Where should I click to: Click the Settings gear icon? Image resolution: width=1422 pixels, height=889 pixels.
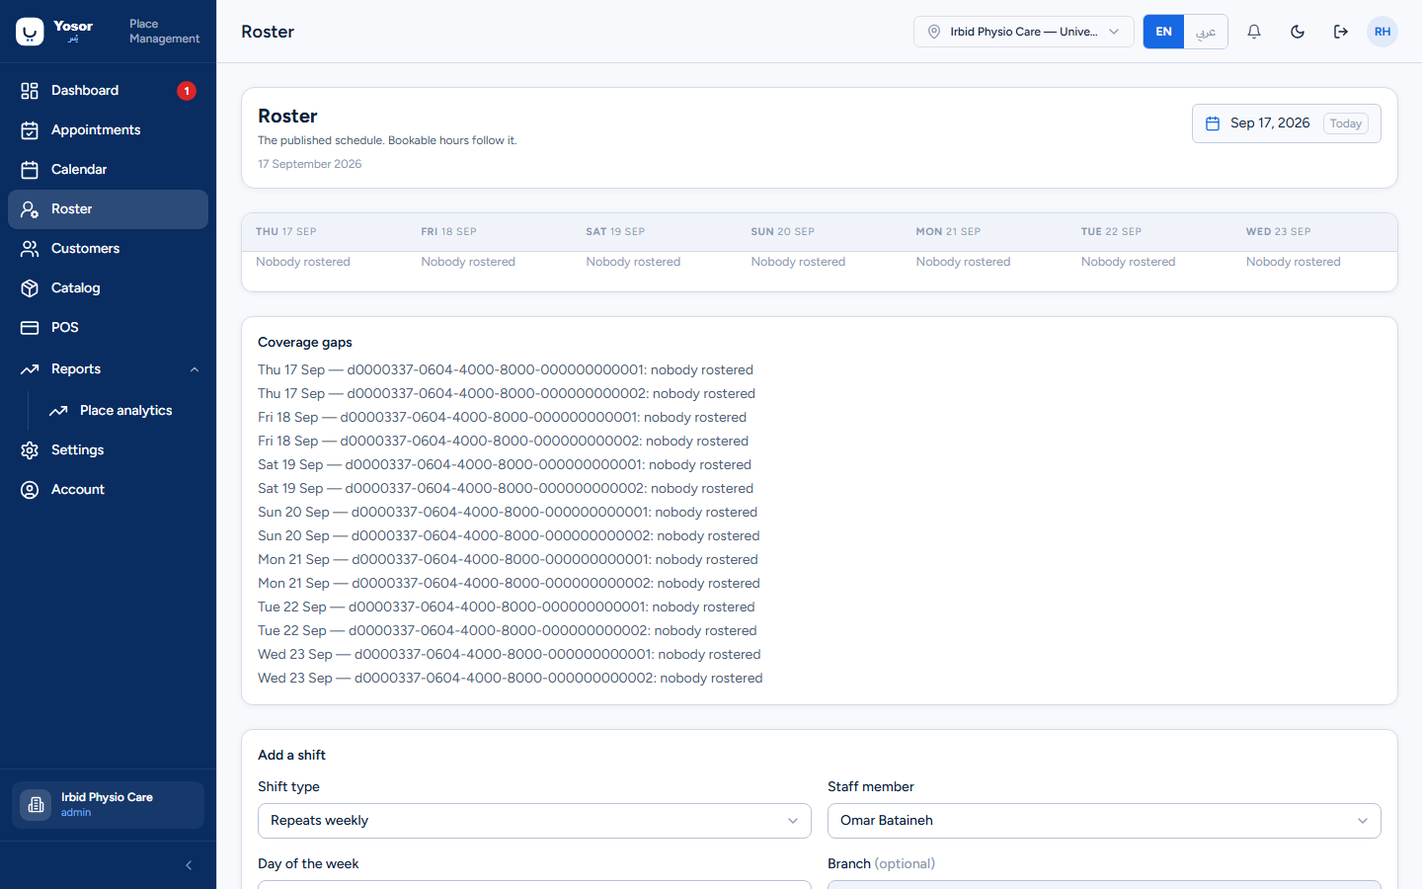click(30, 450)
